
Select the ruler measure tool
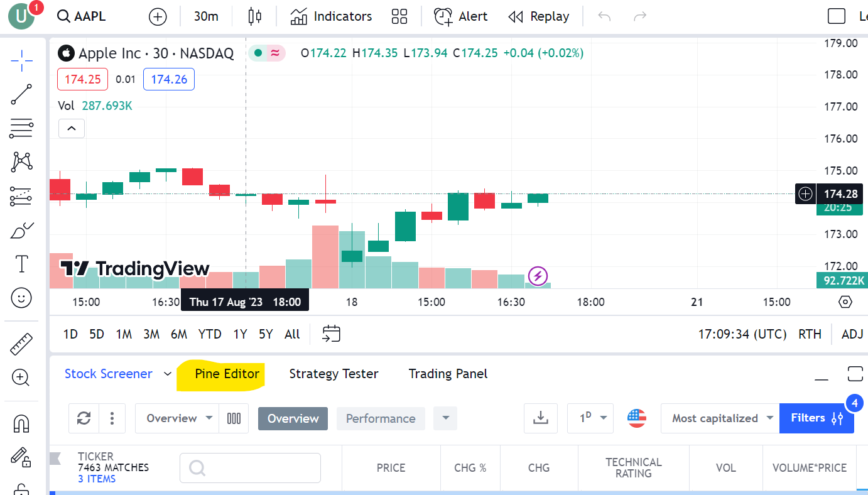coord(22,344)
